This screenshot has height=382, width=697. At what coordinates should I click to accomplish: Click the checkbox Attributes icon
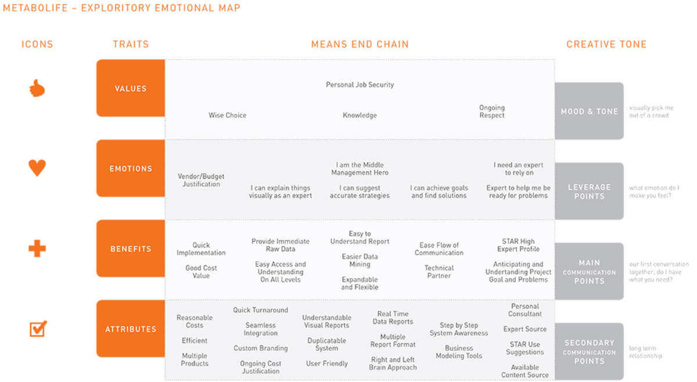38,329
